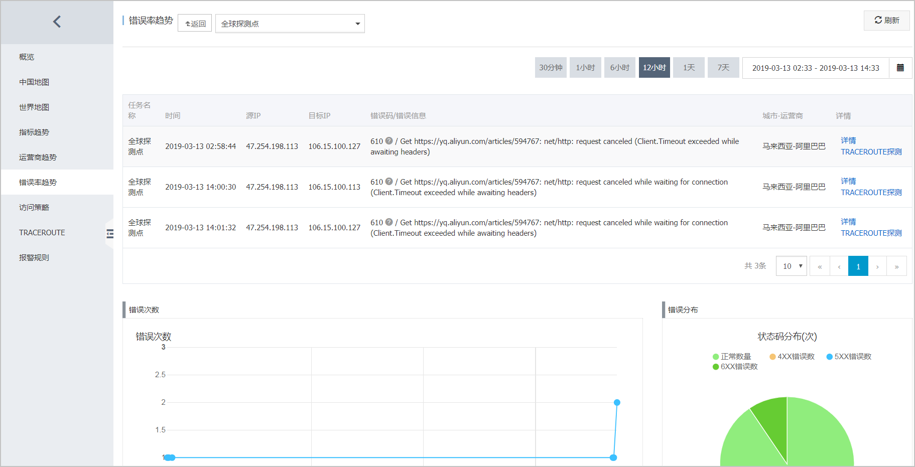Open the 全球探测点 dropdown
This screenshot has height=467, width=915.
[x=290, y=24]
